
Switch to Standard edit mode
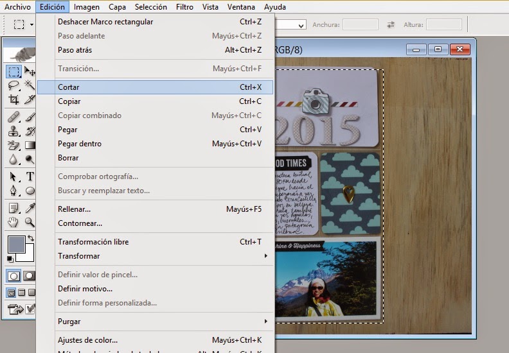pyautogui.click(x=13, y=276)
